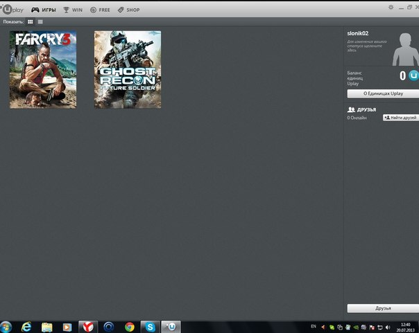Click the NVIDIA tray icon
The width and height of the screenshot is (419, 333).
(356, 327)
